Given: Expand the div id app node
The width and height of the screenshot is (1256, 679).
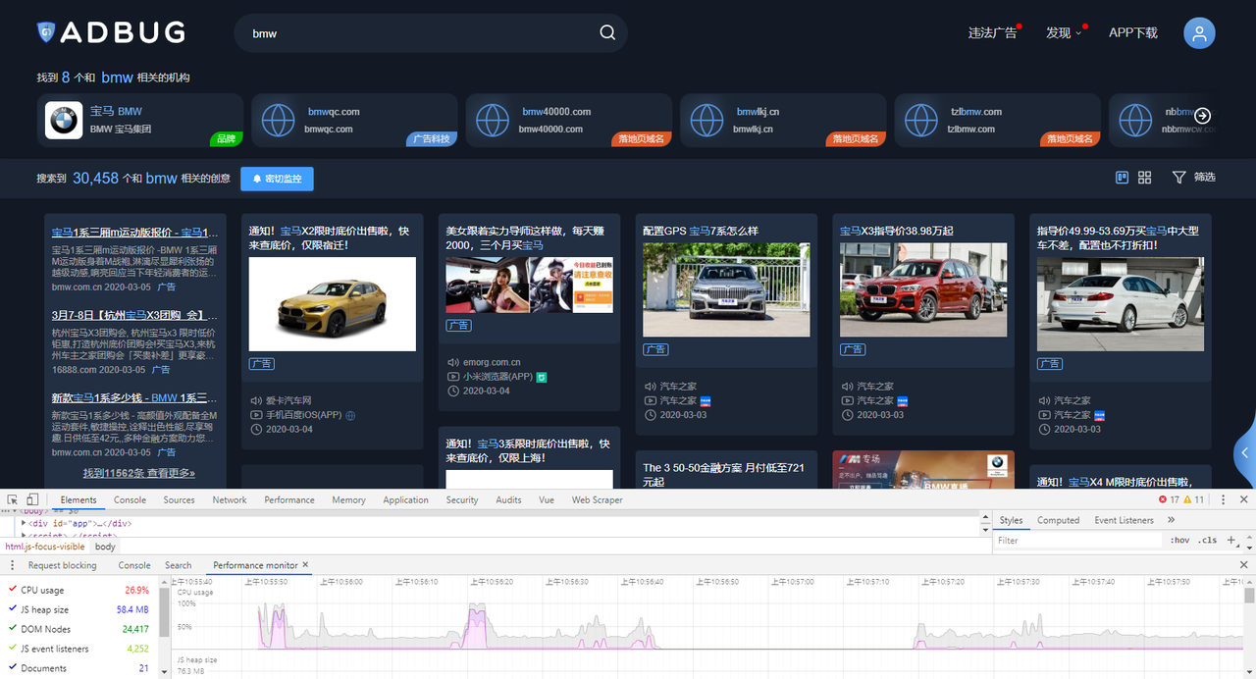Looking at the screenshot, I should 24,523.
